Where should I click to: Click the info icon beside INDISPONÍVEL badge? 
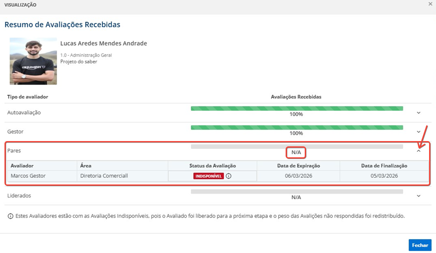(x=228, y=176)
